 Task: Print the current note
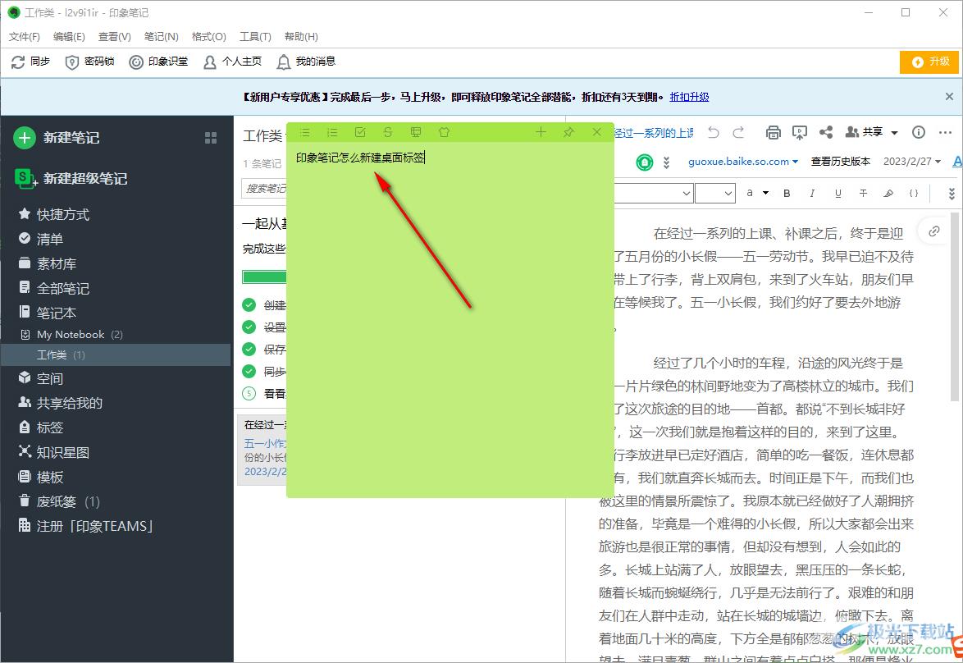774,132
